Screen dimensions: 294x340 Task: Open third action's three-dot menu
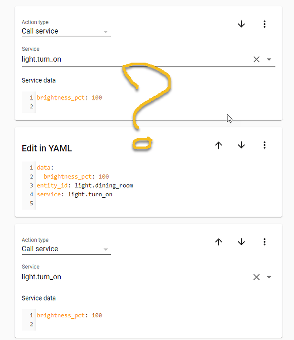click(264, 242)
